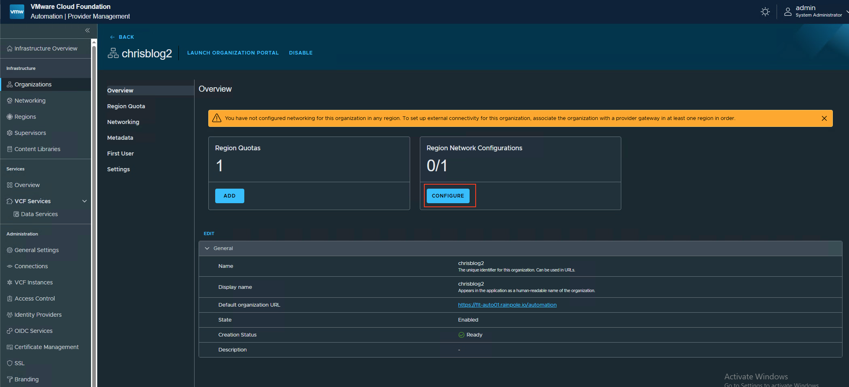Click the Identity Providers sidebar icon

[10, 315]
